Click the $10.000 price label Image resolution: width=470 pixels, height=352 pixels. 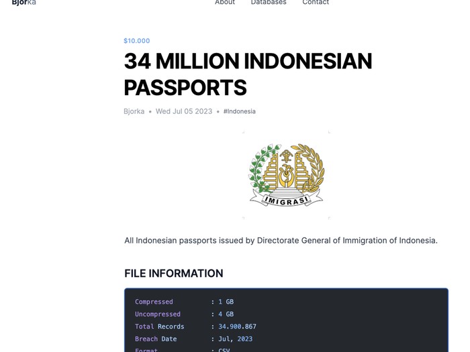(x=137, y=41)
